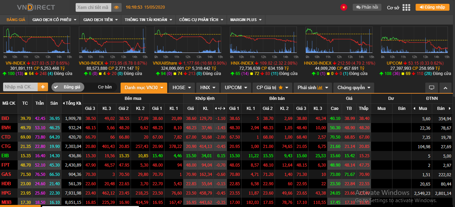The height and width of the screenshot is (207, 455).
Task: Expand the Chứng quyền dropdown
Action: 353,87
